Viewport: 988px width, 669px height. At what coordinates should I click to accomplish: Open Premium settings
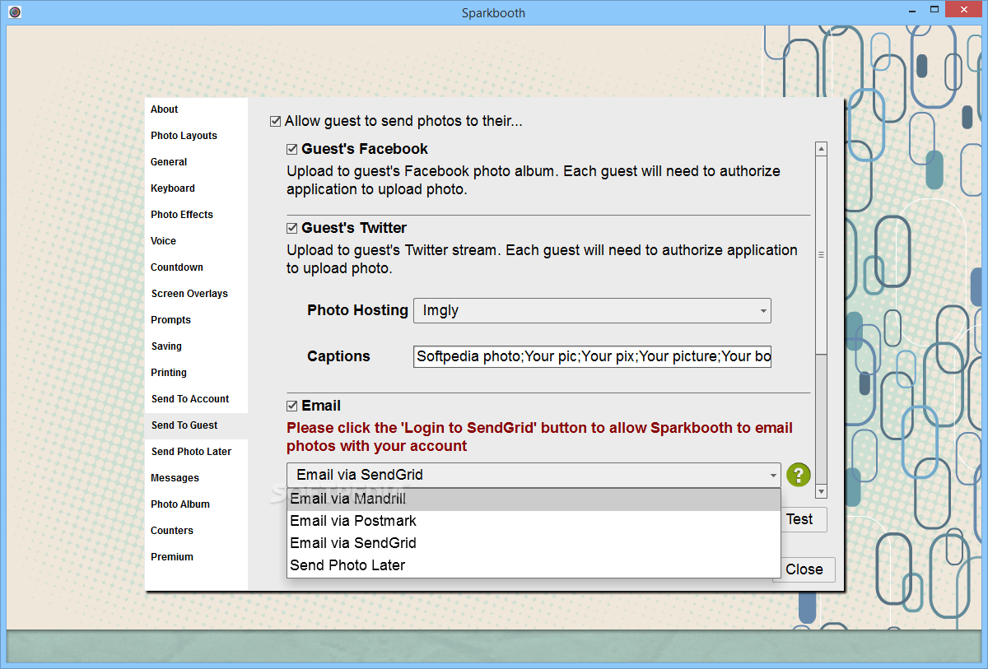coord(196,557)
